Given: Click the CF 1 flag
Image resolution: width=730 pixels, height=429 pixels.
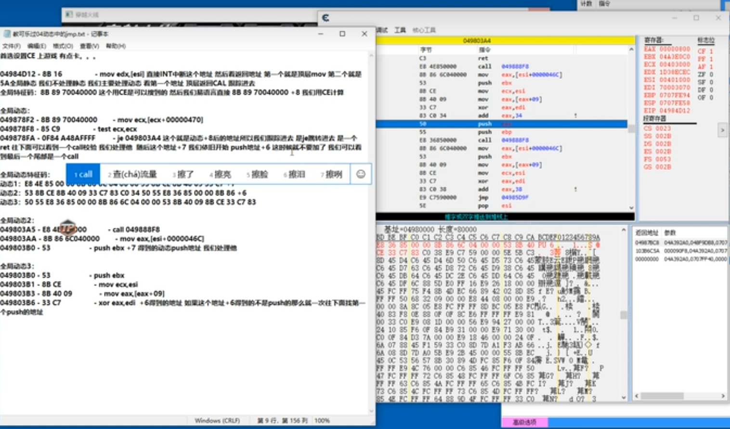Looking at the screenshot, I should (705, 52).
